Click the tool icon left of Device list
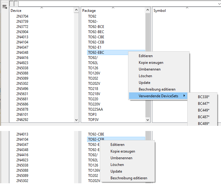Screen dimensions: 221x196 click(5, 7)
